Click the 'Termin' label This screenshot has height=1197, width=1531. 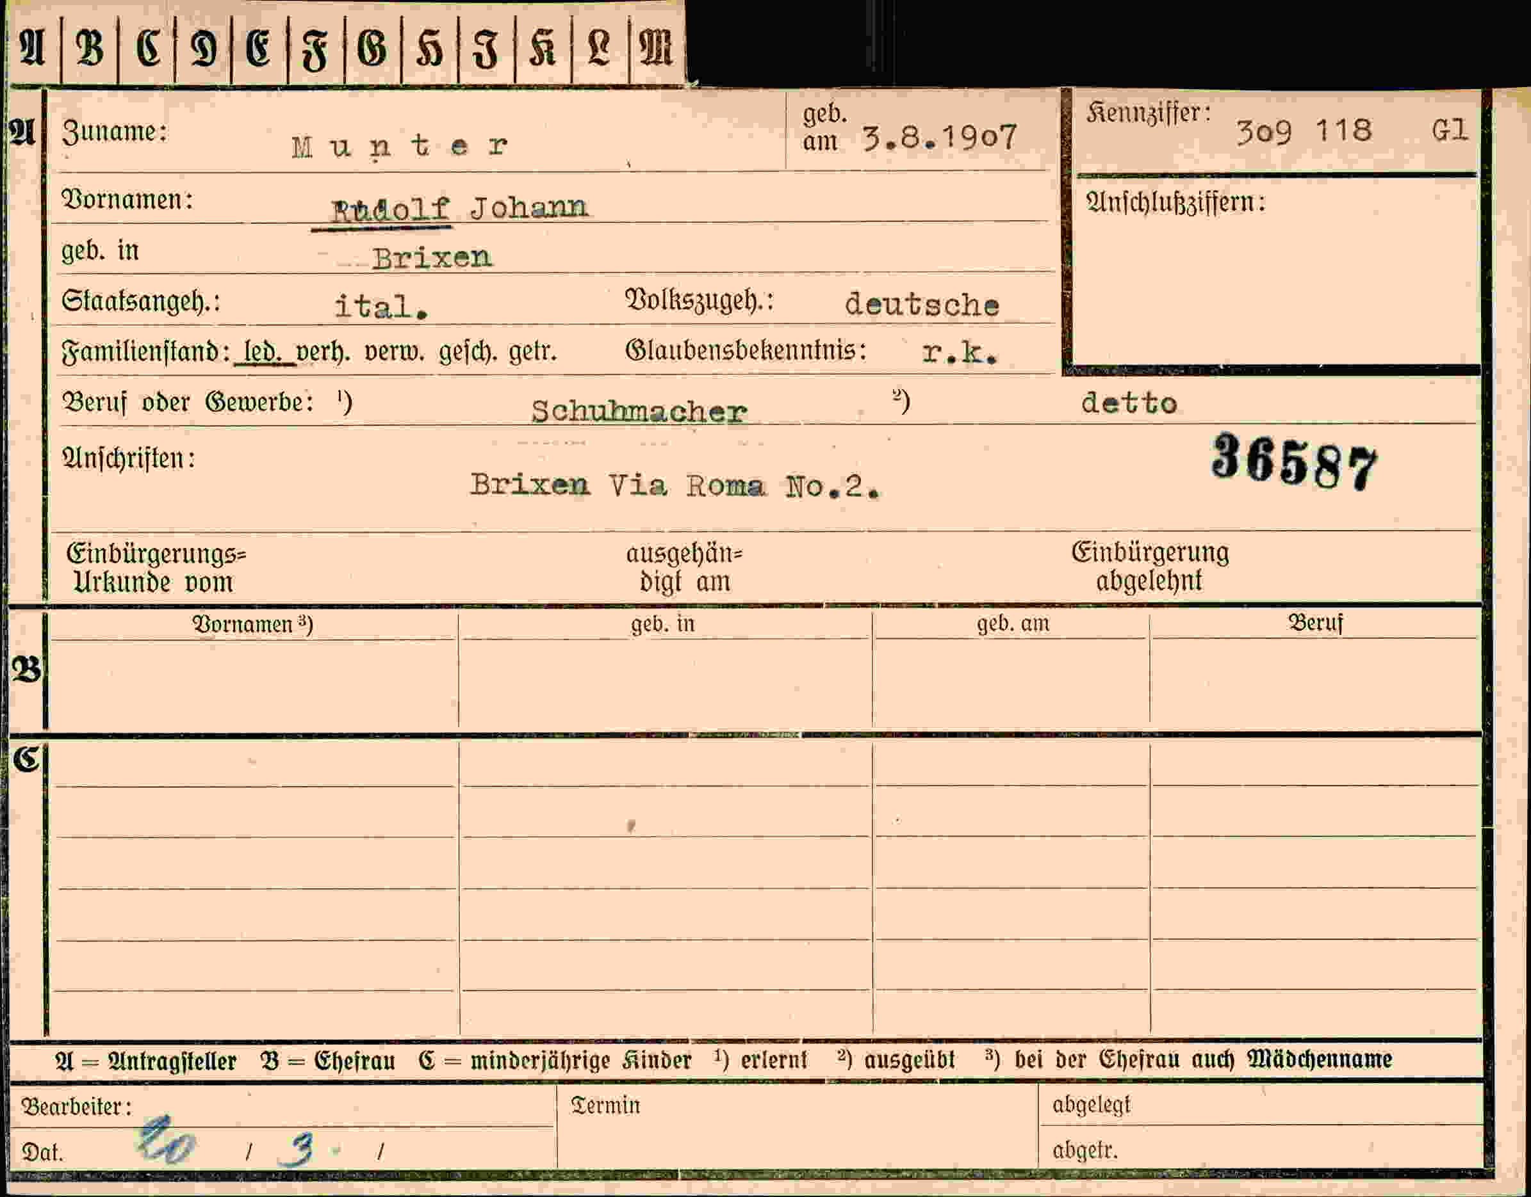[x=605, y=1105]
